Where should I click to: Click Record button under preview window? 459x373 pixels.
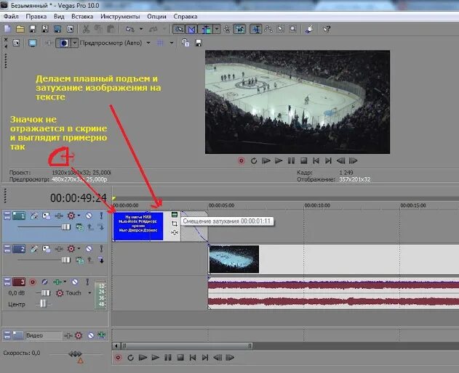point(242,160)
